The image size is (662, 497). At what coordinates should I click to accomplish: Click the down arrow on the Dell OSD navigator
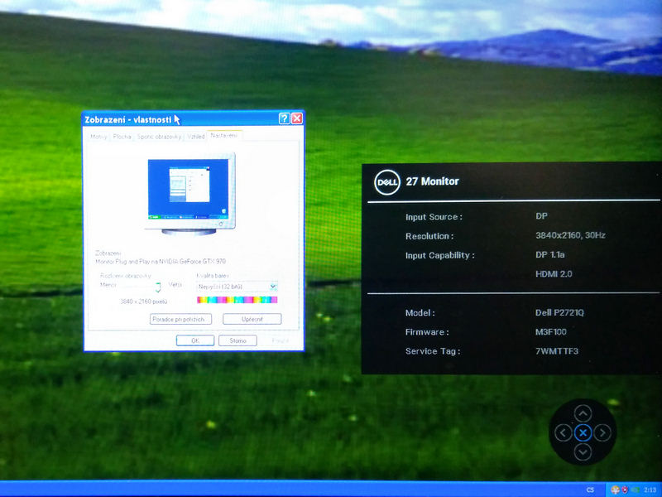(583, 452)
